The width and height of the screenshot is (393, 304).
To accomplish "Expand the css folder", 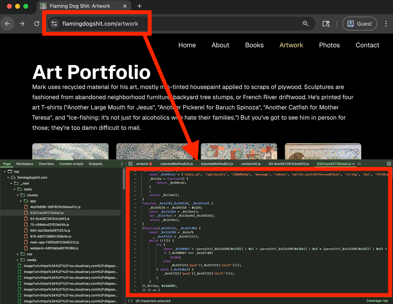I will (x=18, y=254).
